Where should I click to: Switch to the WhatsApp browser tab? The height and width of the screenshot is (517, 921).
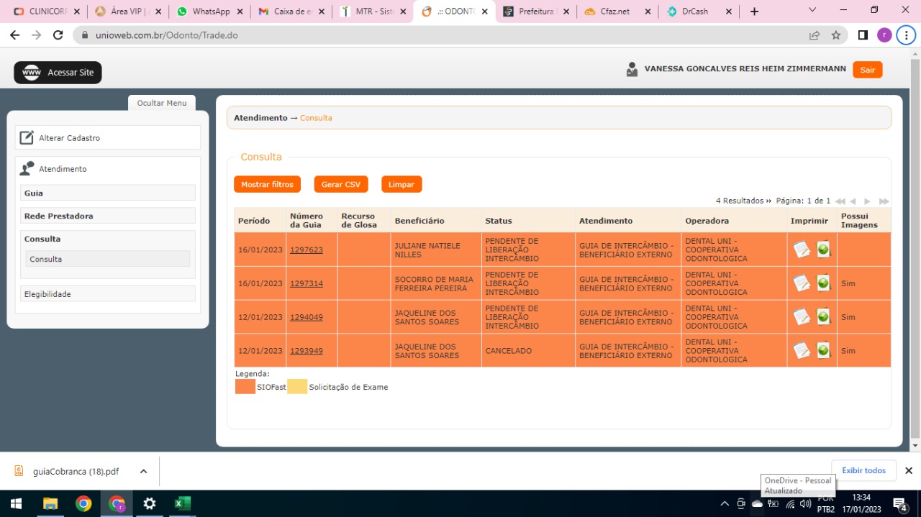tap(210, 12)
